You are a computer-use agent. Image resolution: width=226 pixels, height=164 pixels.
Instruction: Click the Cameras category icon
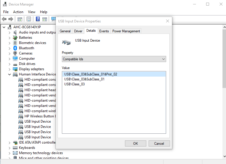click(x=15, y=53)
